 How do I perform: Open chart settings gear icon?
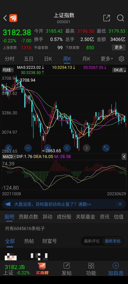tap(121, 59)
